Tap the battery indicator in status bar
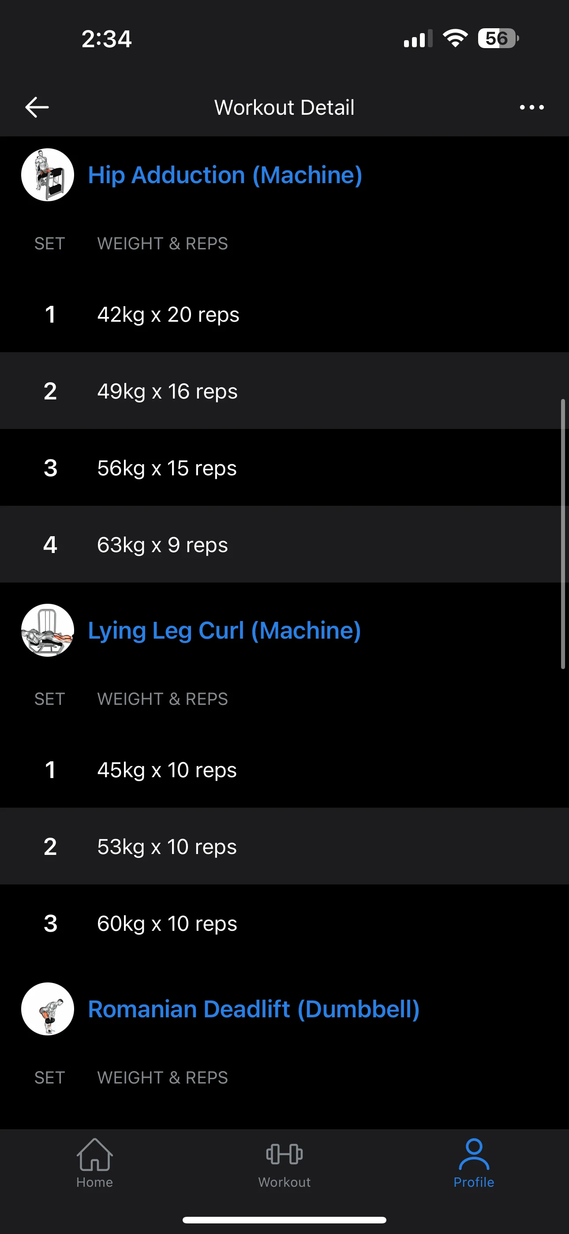 (498, 38)
